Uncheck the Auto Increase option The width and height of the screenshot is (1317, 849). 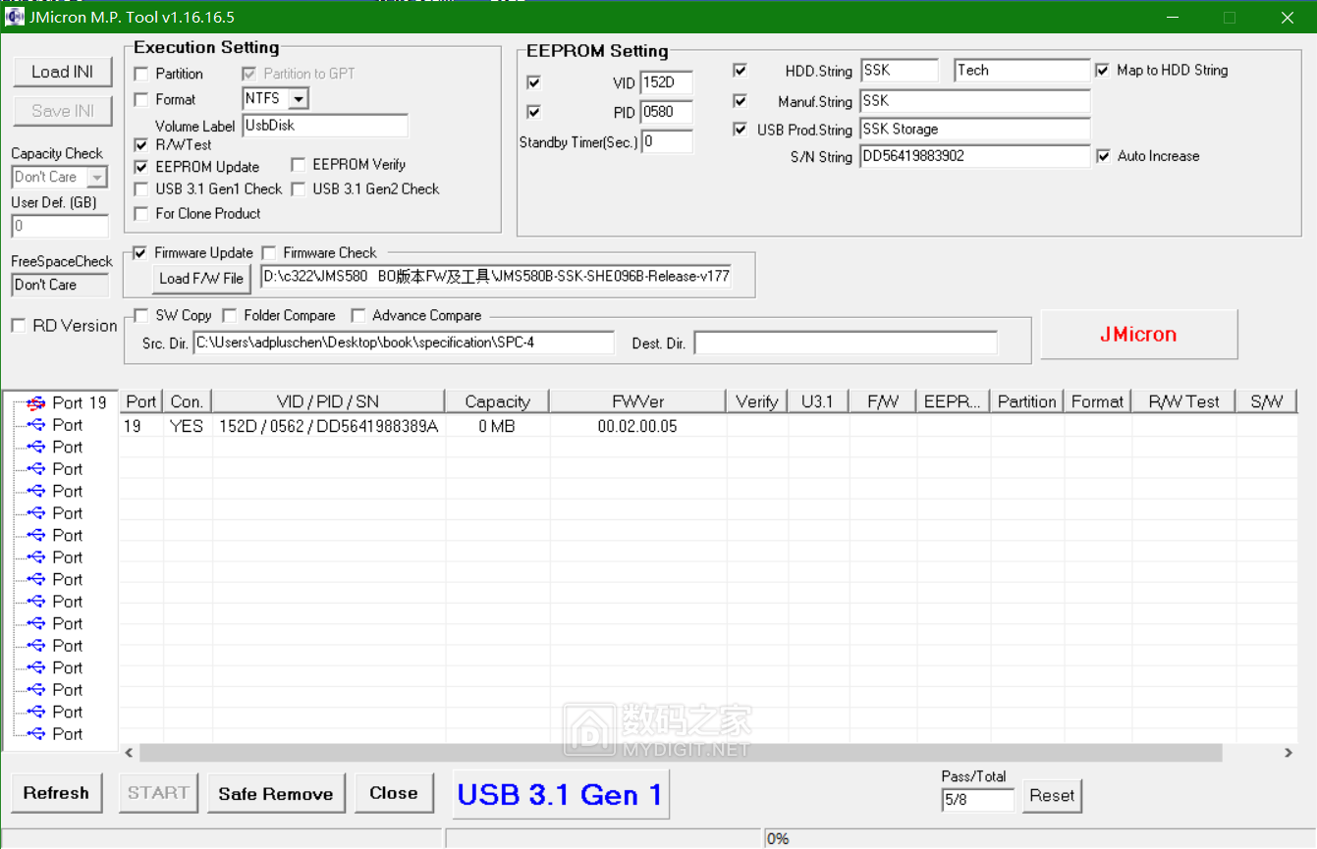coord(1103,156)
